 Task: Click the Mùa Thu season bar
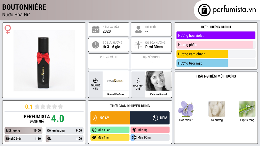point(110,137)
